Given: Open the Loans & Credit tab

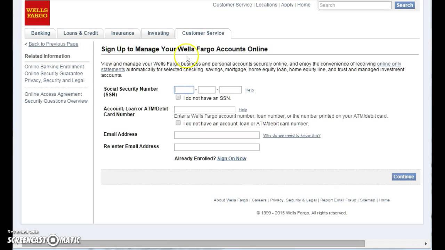Looking at the screenshot, I should (x=81, y=33).
